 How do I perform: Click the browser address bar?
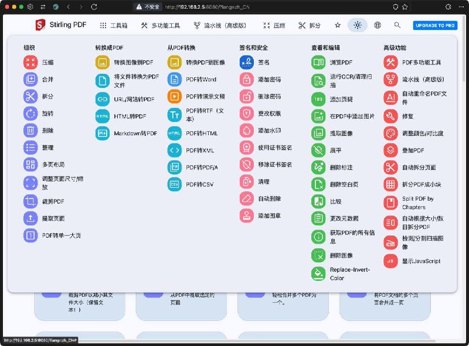click(235, 7)
